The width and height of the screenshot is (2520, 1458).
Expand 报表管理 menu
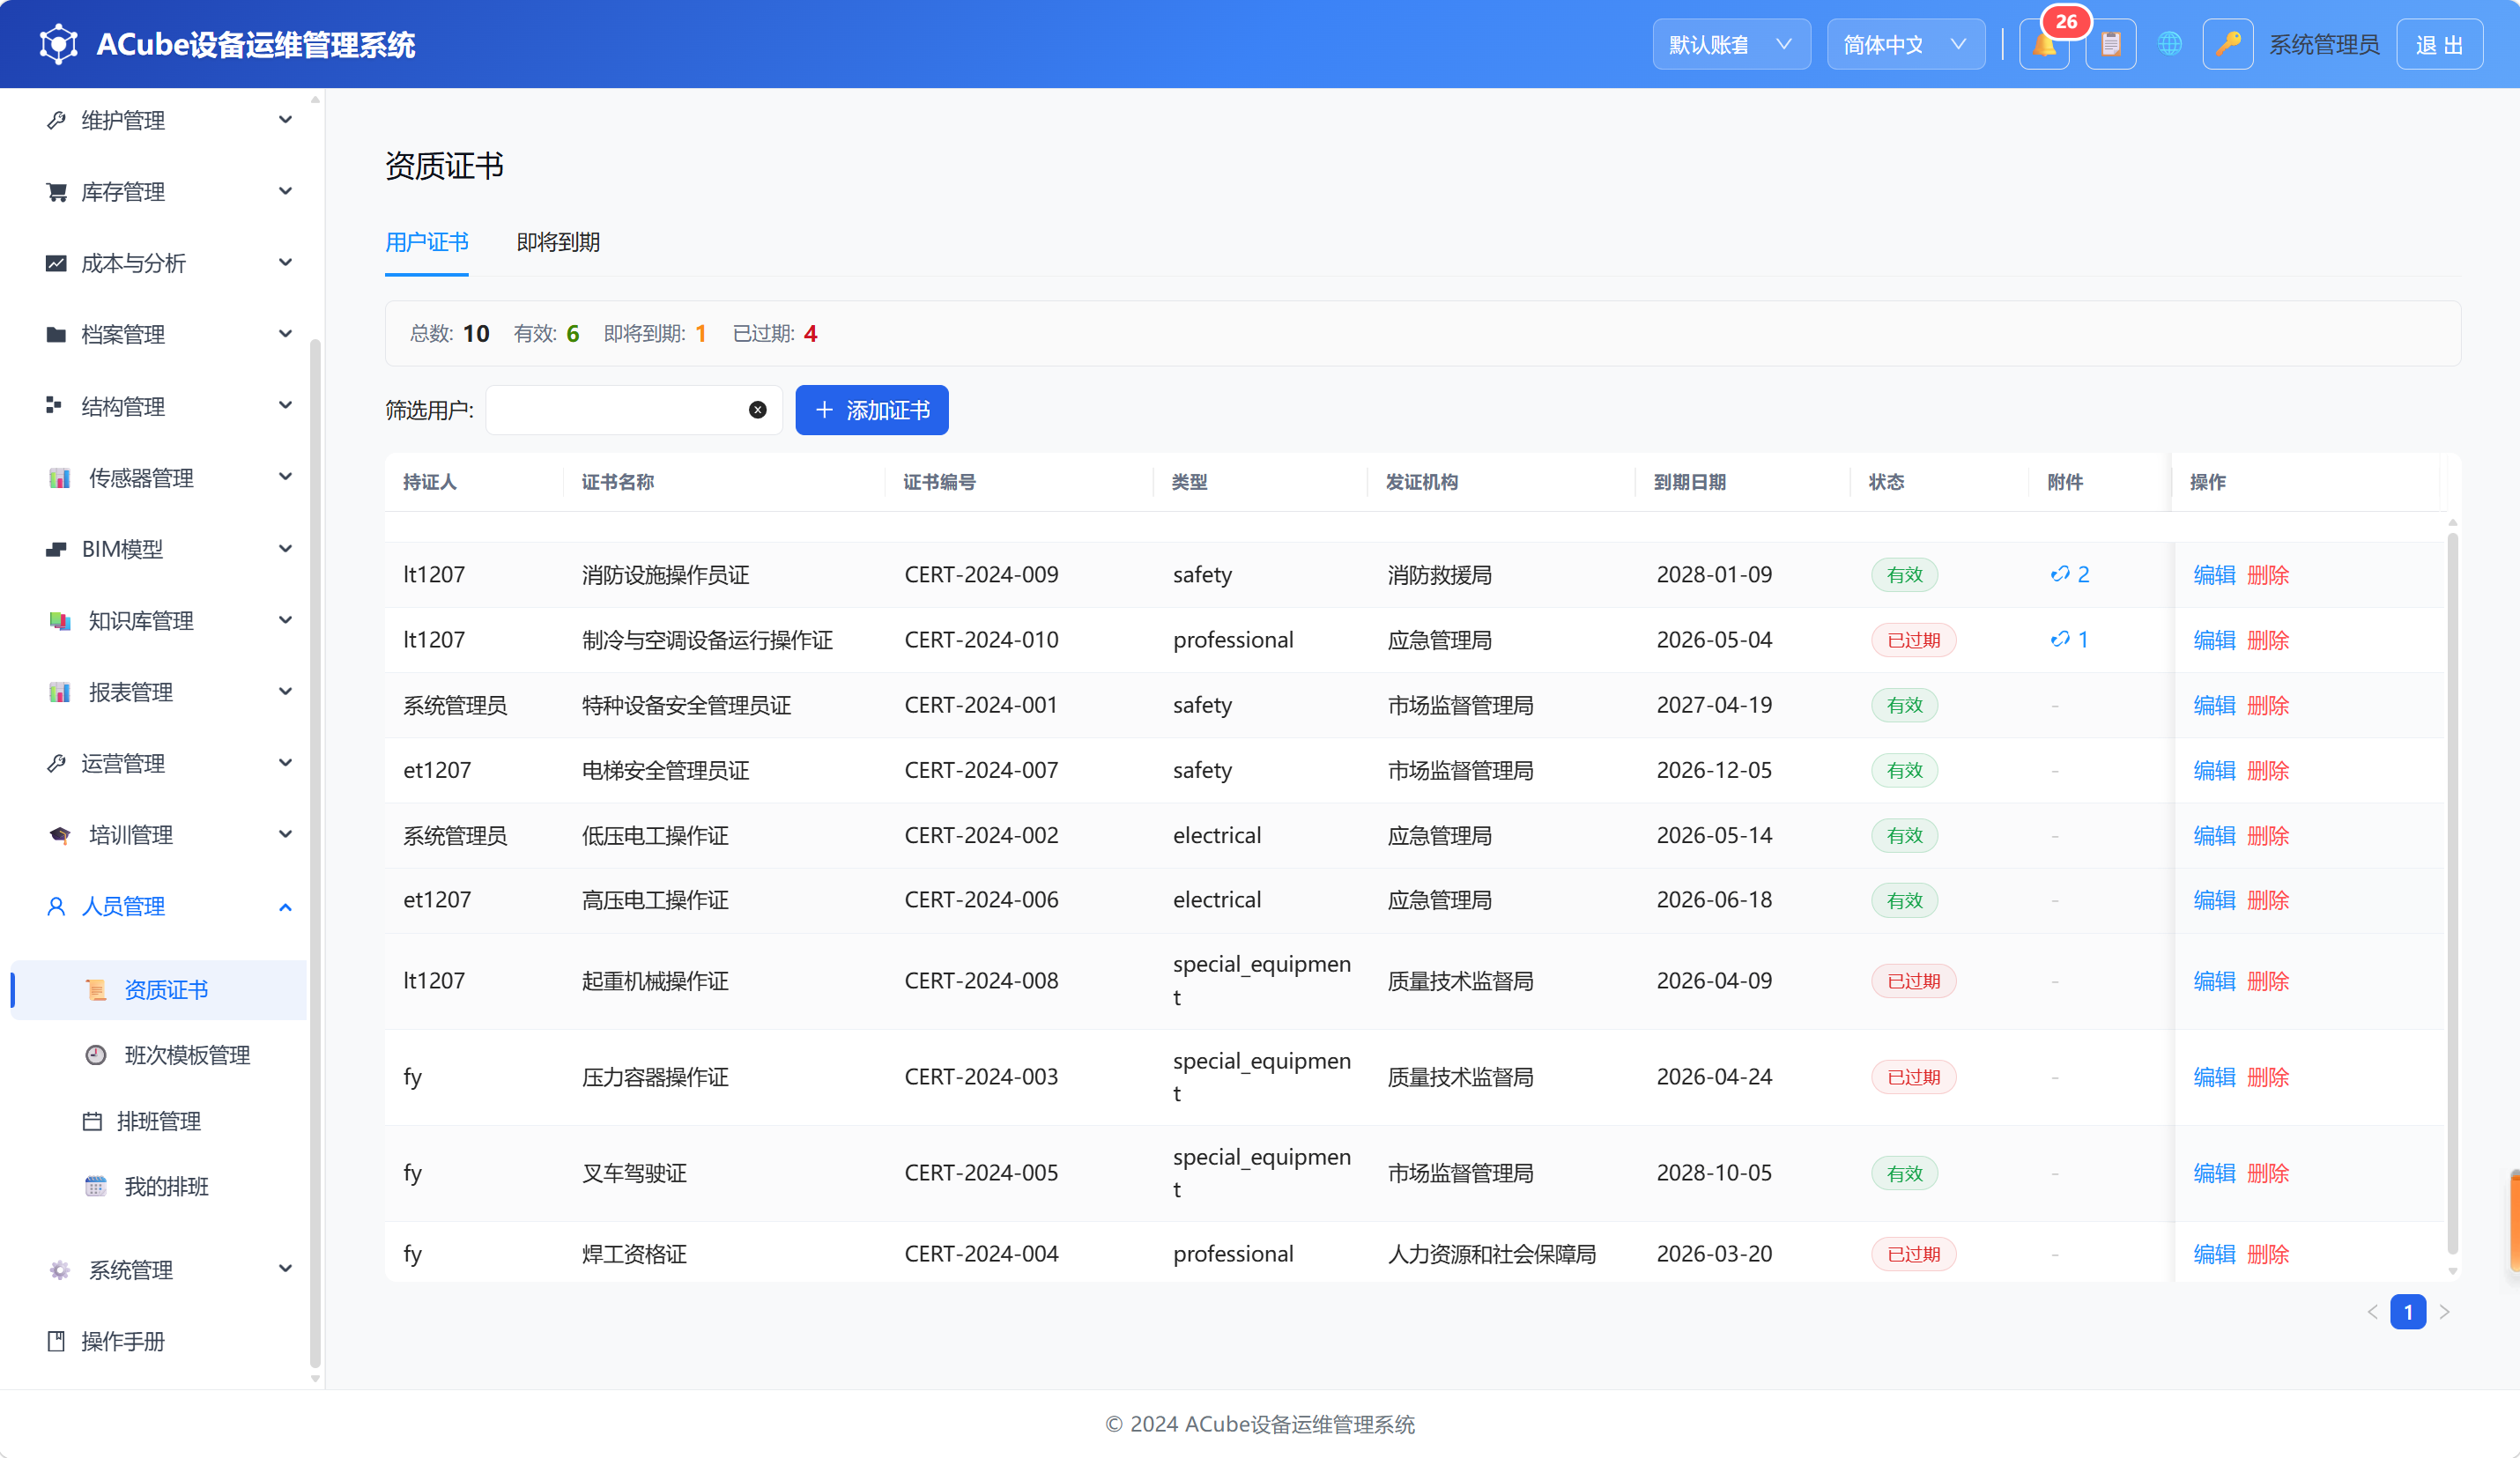click(x=160, y=692)
